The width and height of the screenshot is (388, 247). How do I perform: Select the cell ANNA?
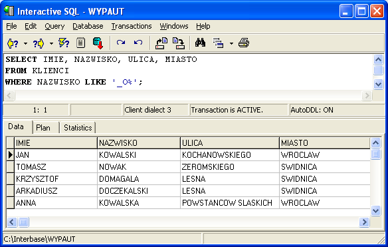coord(56,203)
